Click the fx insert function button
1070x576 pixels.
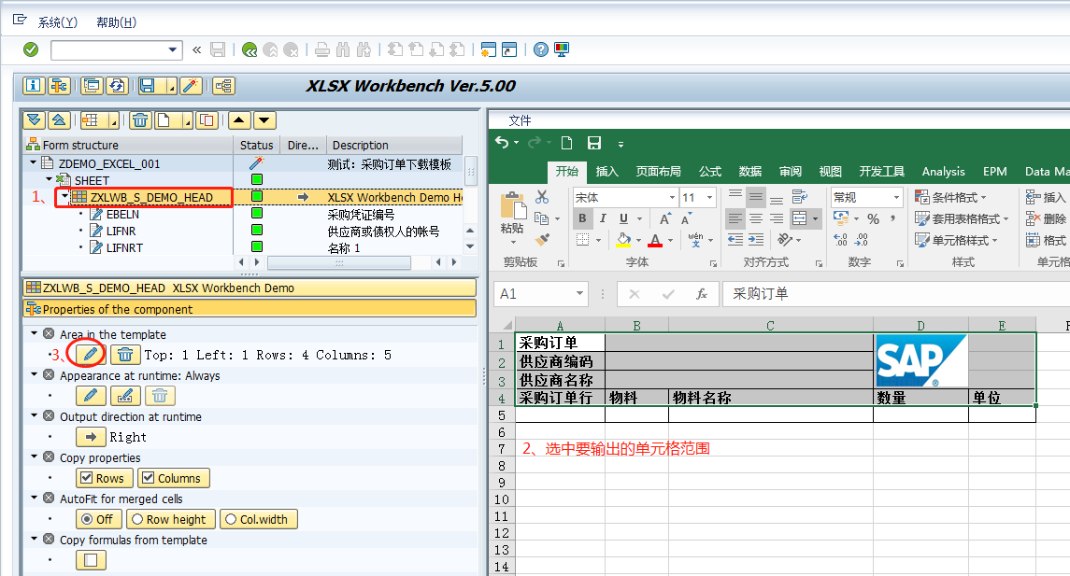coord(702,294)
